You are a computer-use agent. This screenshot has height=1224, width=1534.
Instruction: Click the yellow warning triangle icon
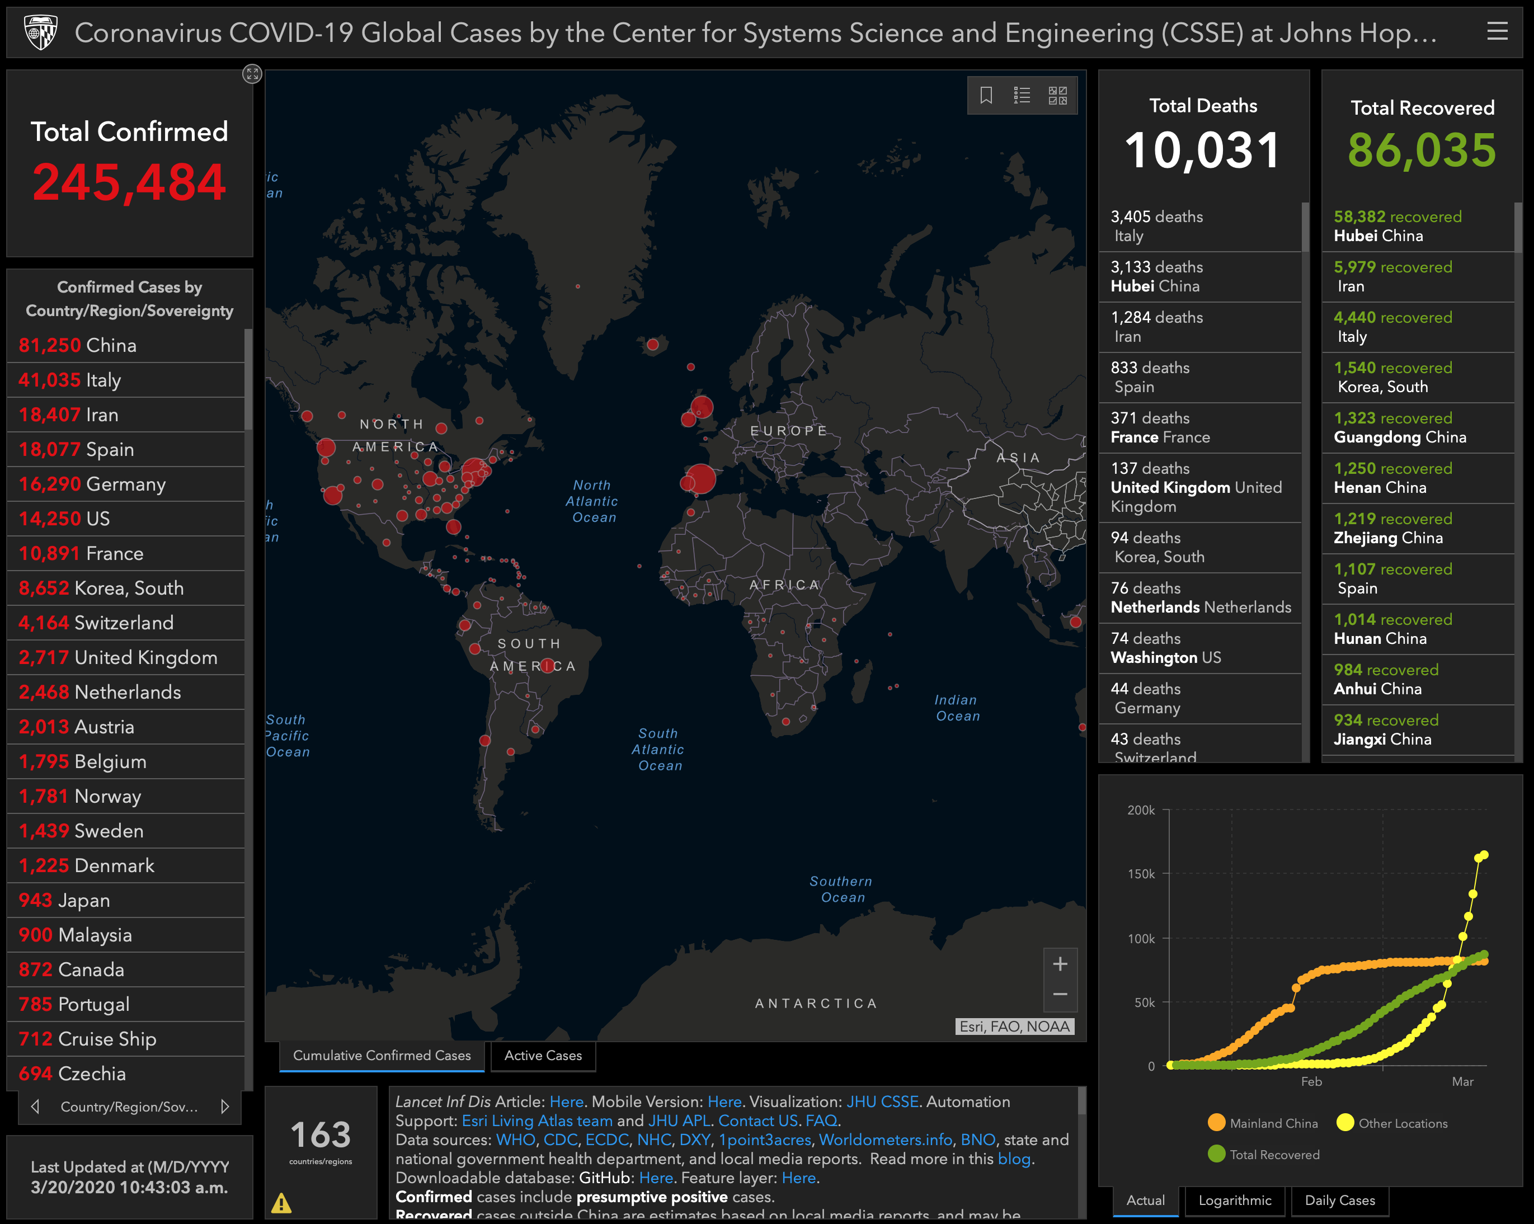[x=281, y=1203]
